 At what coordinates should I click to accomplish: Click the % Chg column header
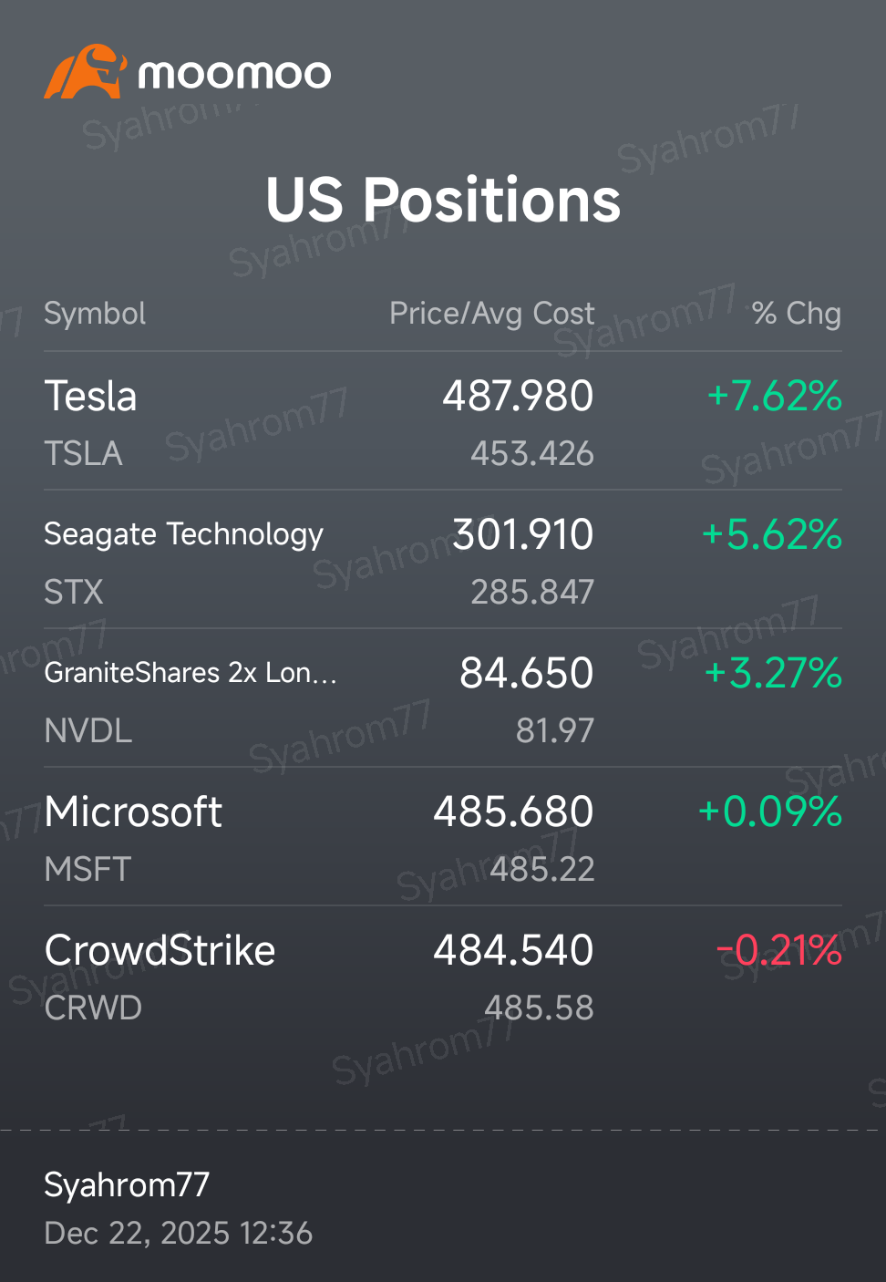(x=797, y=314)
